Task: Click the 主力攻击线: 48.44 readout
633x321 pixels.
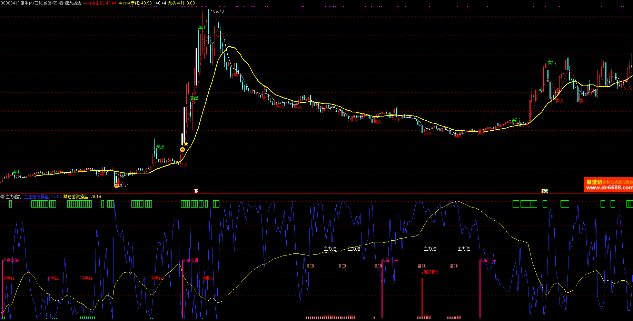Action: [x=100, y=3]
